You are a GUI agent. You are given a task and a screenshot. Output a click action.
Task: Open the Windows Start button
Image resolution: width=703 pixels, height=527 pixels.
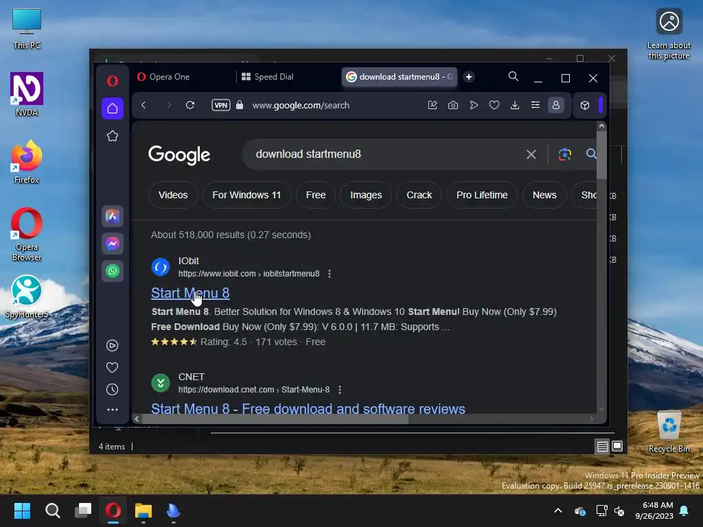(x=22, y=511)
